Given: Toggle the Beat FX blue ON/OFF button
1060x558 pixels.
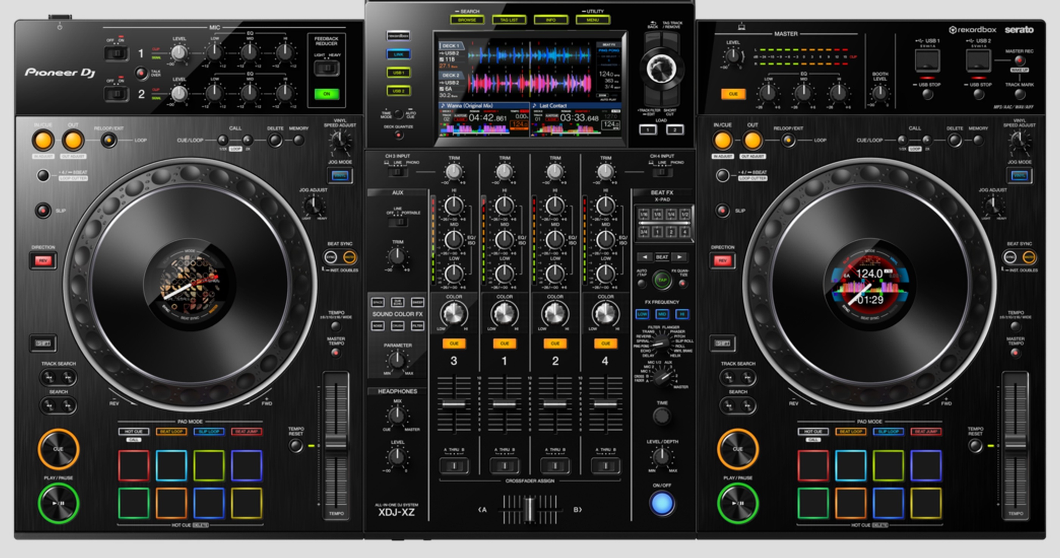Looking at the screenshot, I should click(x=662, y=503).
